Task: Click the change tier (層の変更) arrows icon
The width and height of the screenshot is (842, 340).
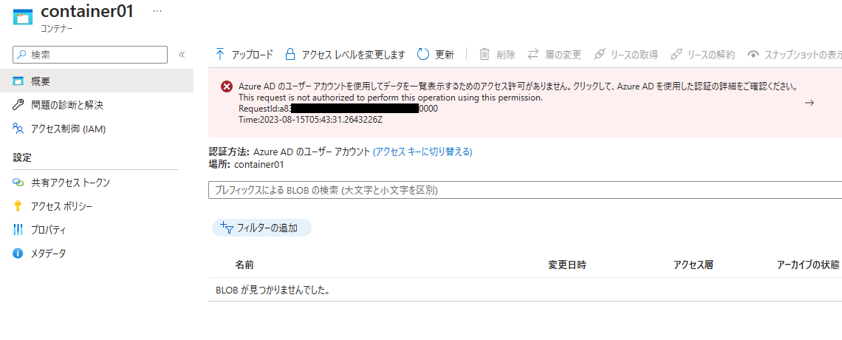Action: tap(533, 54)
